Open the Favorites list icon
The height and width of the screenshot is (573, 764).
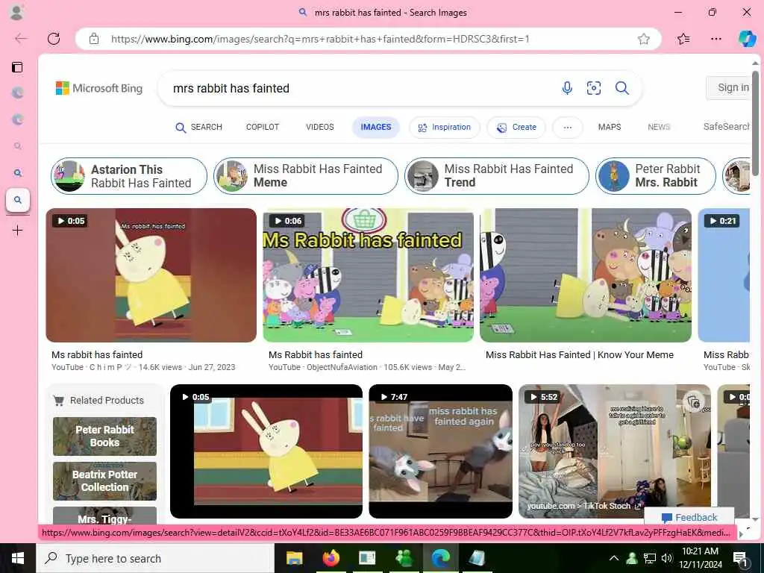pyautogui.click(x=683, y=39)
